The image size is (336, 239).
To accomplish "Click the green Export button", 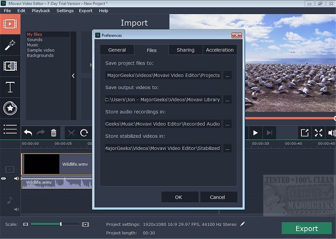I will tap(307, 229).
